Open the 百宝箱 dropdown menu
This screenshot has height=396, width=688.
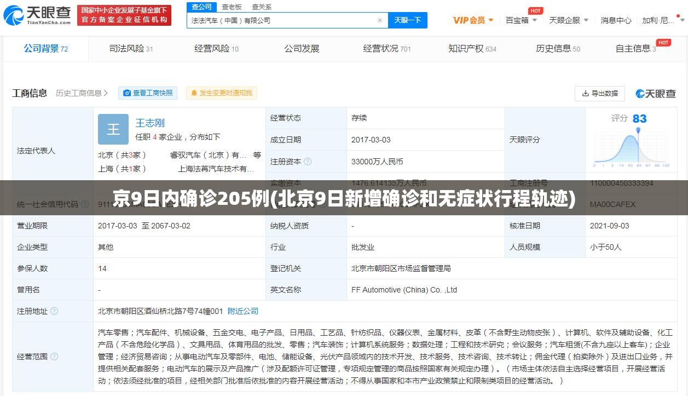[x=521, y=20]
